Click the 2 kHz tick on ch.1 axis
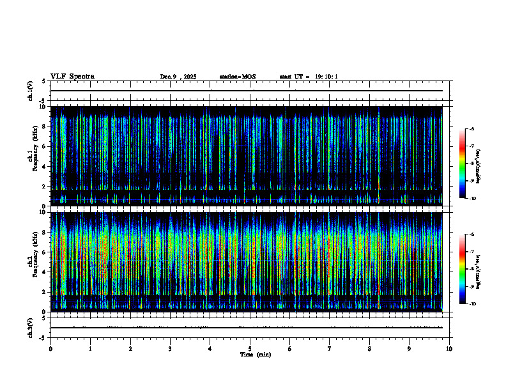Image resolution: width=506 pixels, height=391 pixels. pyautogui.click(x=45, y=187)
